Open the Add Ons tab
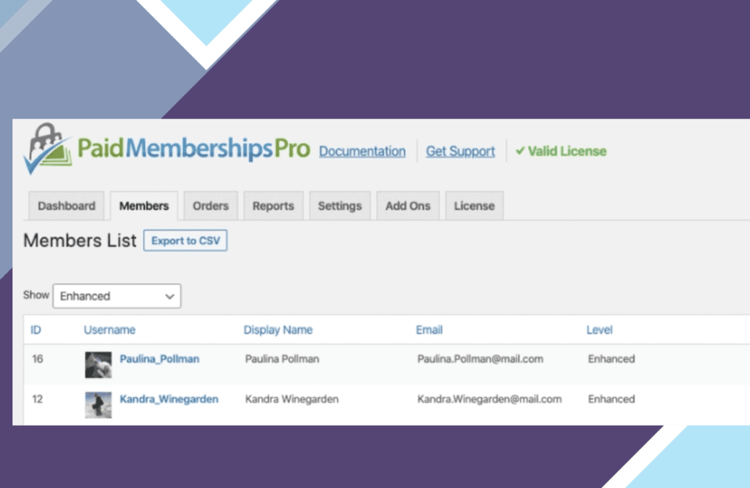Screen dimensions: 750x488 pos(408,206)
